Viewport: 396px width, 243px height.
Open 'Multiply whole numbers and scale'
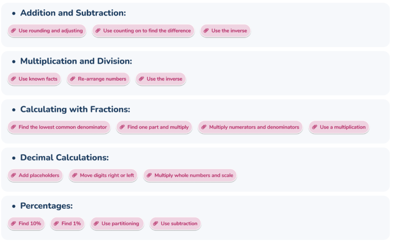pos(194,175)
